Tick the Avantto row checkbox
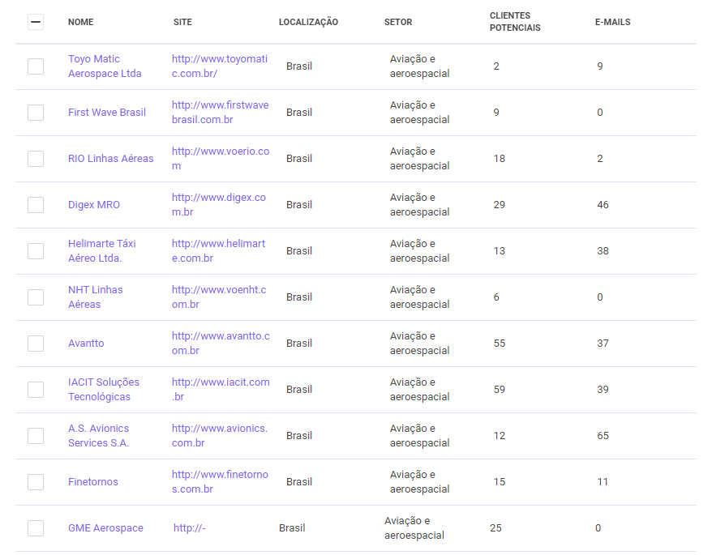 (36, 344)
